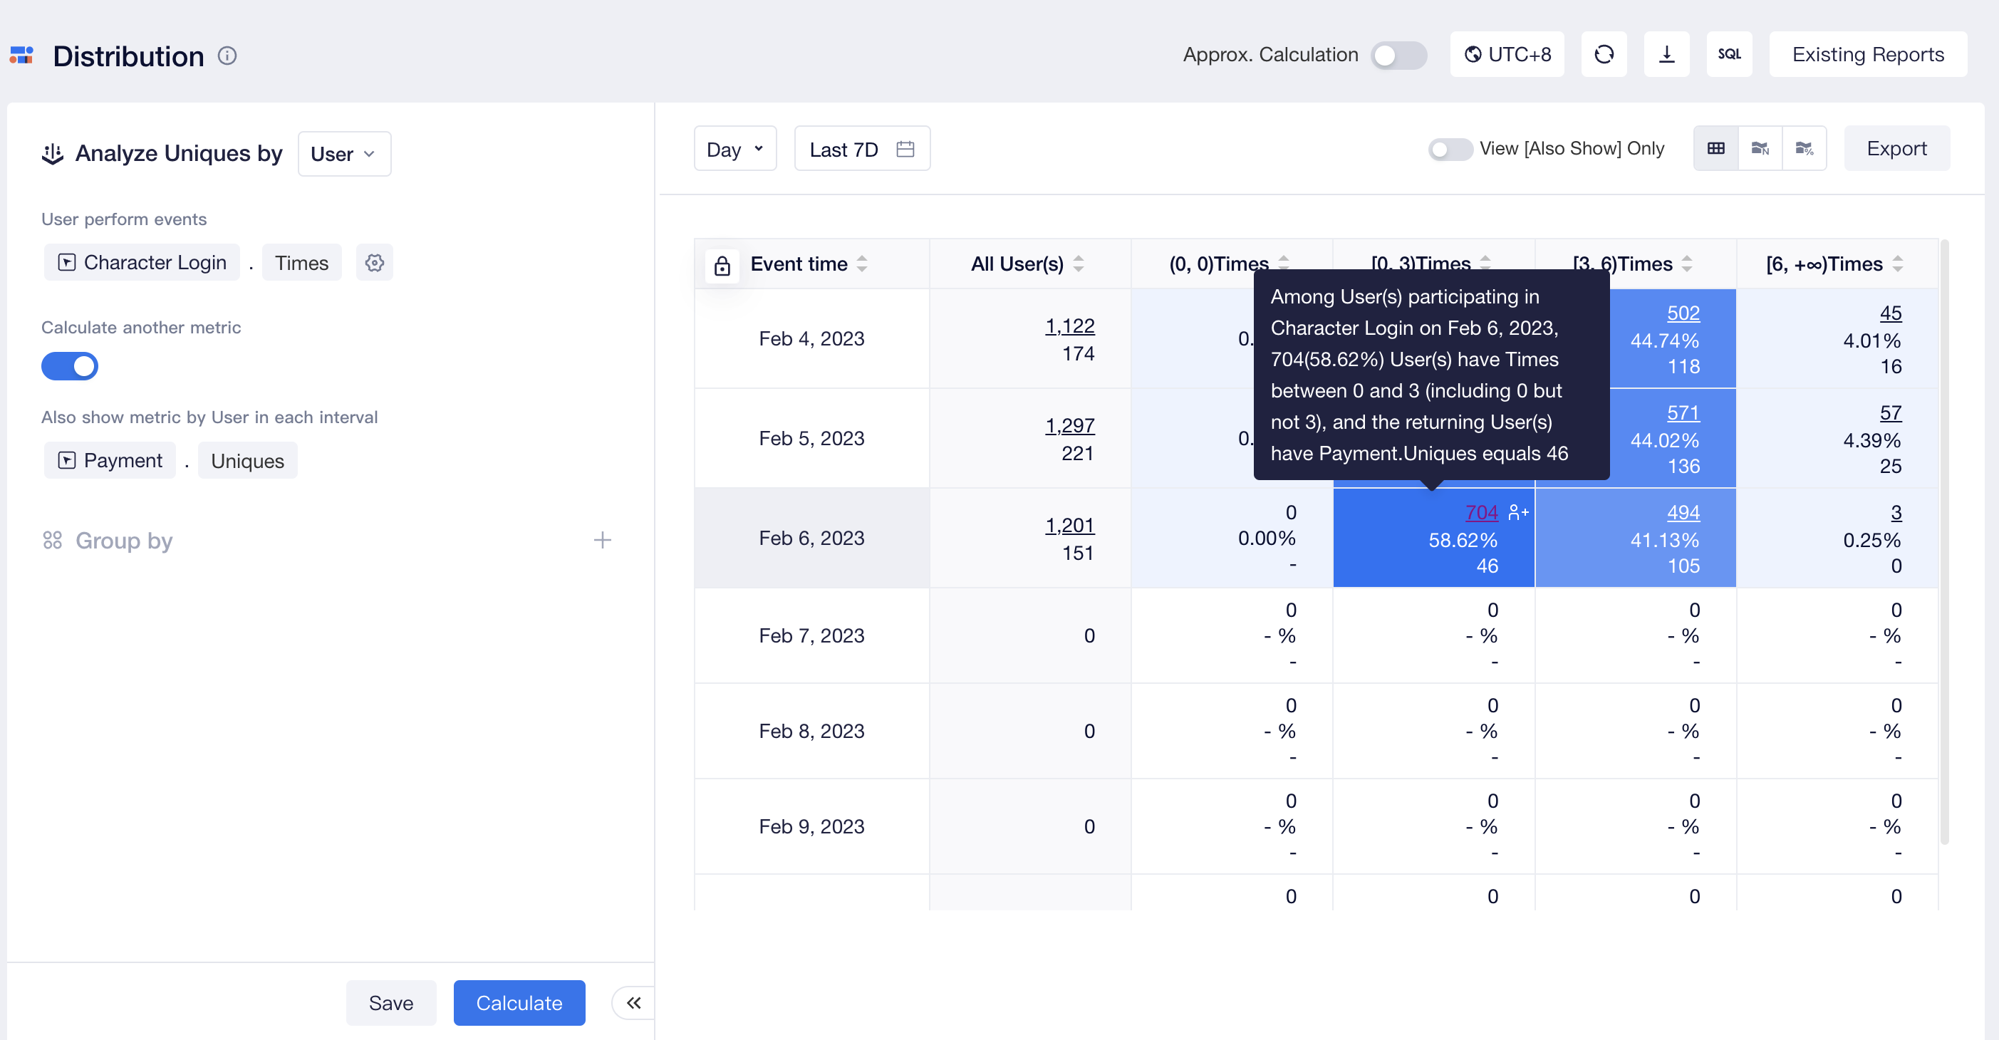
Task: Click the app logo icon
Action: point(21,55)
